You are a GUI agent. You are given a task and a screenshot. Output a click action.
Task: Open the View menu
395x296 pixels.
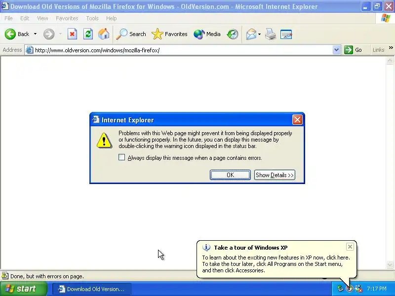42,18
